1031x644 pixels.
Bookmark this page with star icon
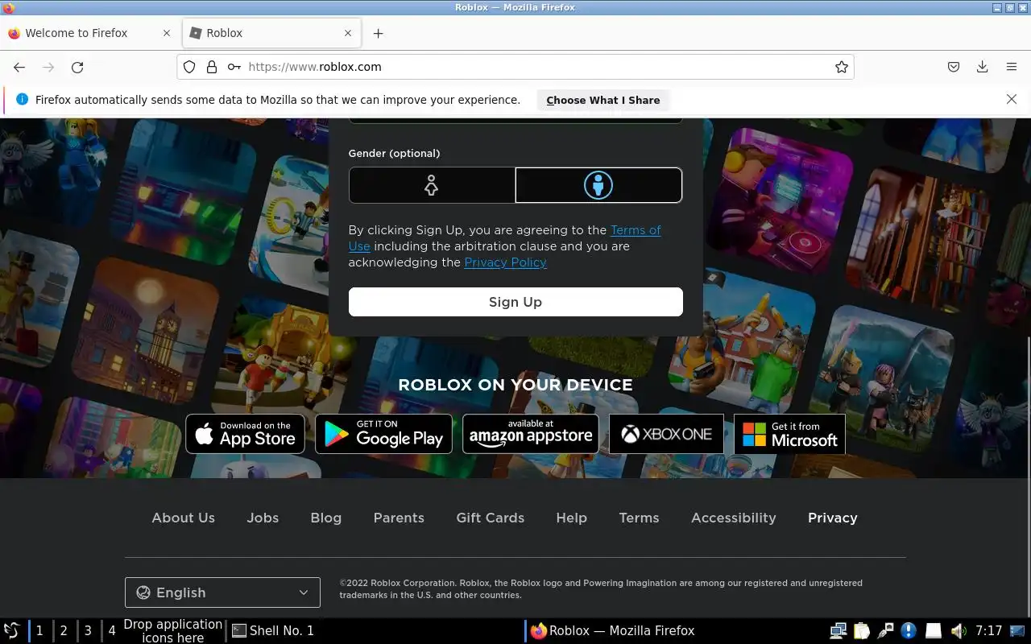click(x=842, y=67)
